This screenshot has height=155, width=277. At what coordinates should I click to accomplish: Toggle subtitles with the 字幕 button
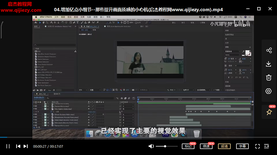242,146
